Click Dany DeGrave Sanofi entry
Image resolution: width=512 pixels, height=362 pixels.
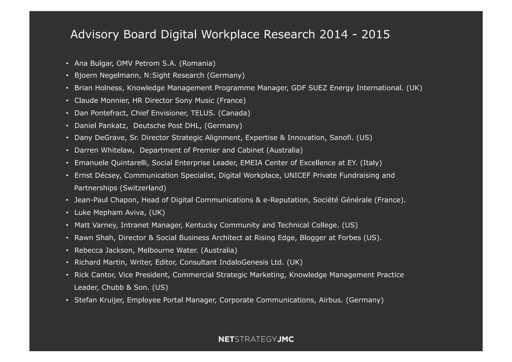coord(223,138)
